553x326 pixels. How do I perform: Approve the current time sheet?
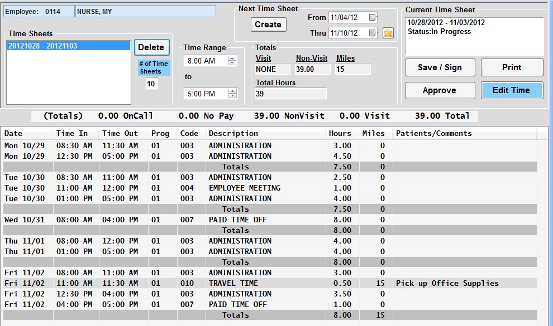click(x=440, y=90)
